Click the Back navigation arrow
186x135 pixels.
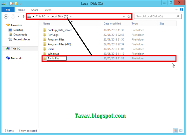tap(6, 16)
